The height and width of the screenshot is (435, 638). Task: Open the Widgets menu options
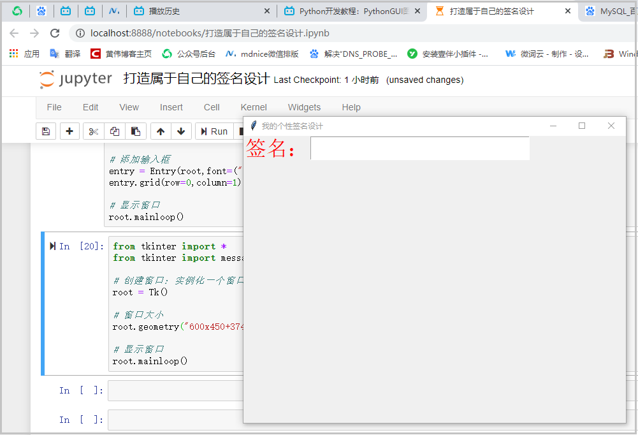click(x=304, y=107)
